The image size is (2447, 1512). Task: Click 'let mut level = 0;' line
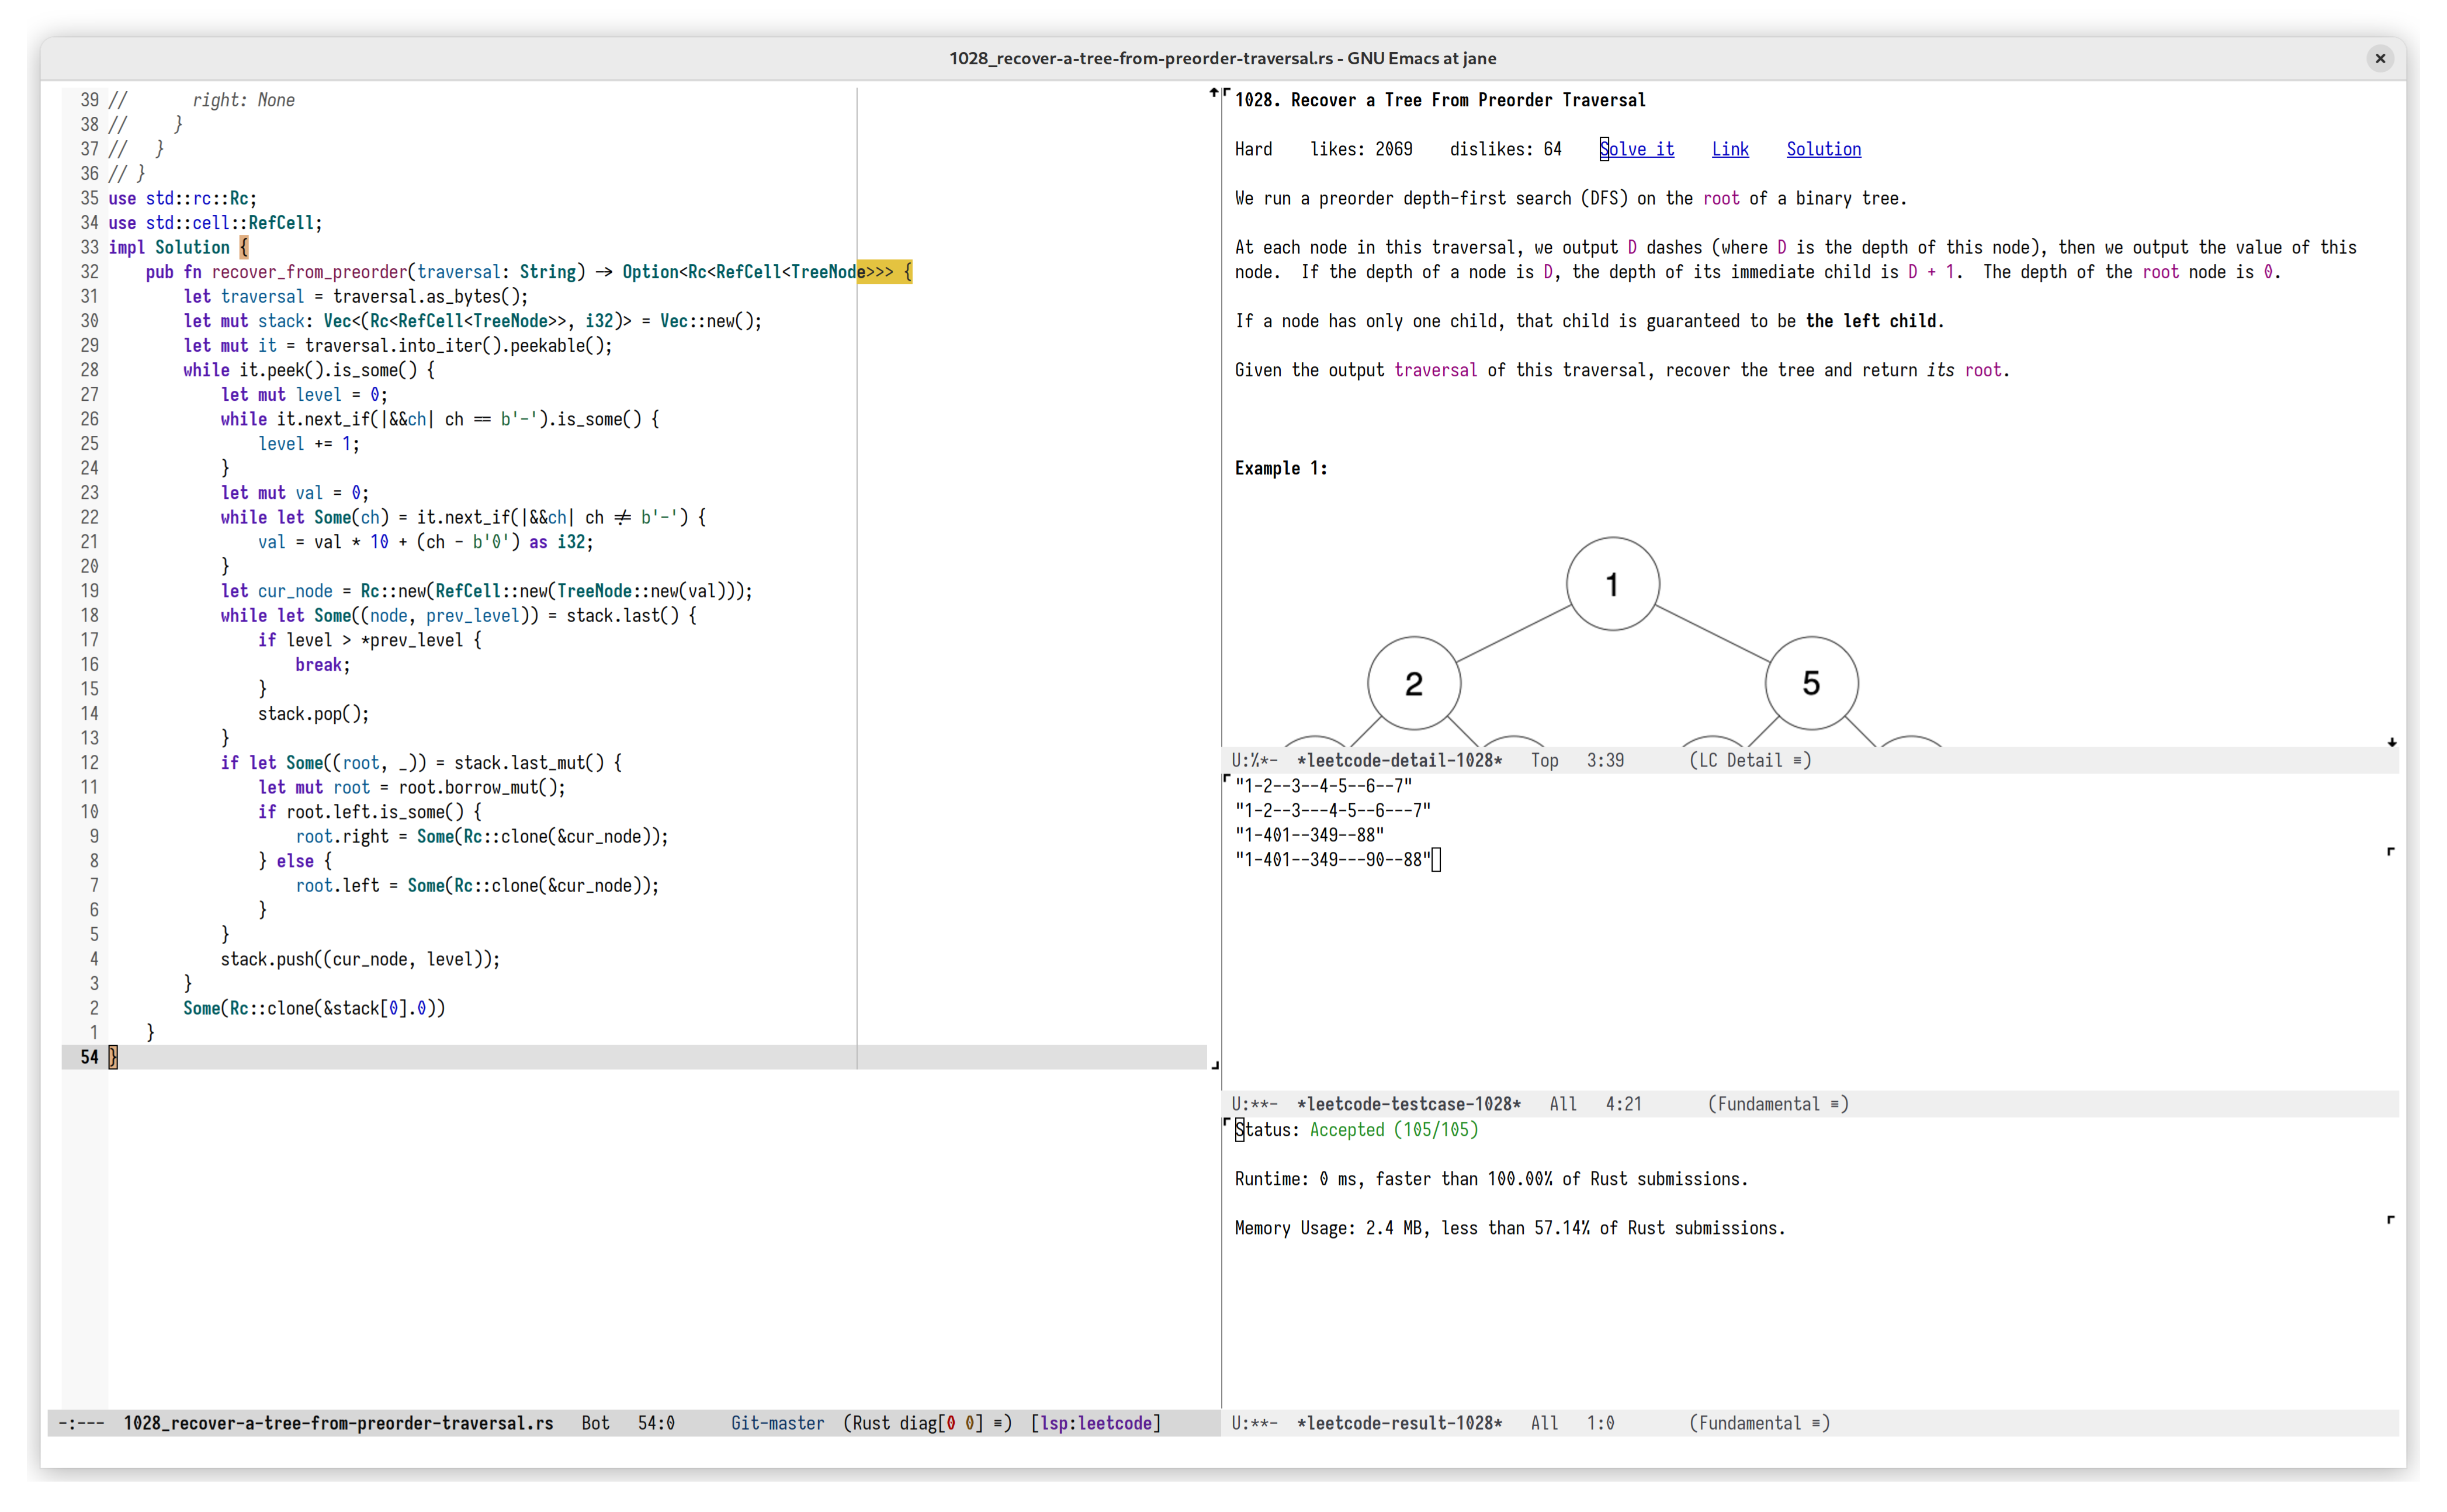(x=304, y=394)
